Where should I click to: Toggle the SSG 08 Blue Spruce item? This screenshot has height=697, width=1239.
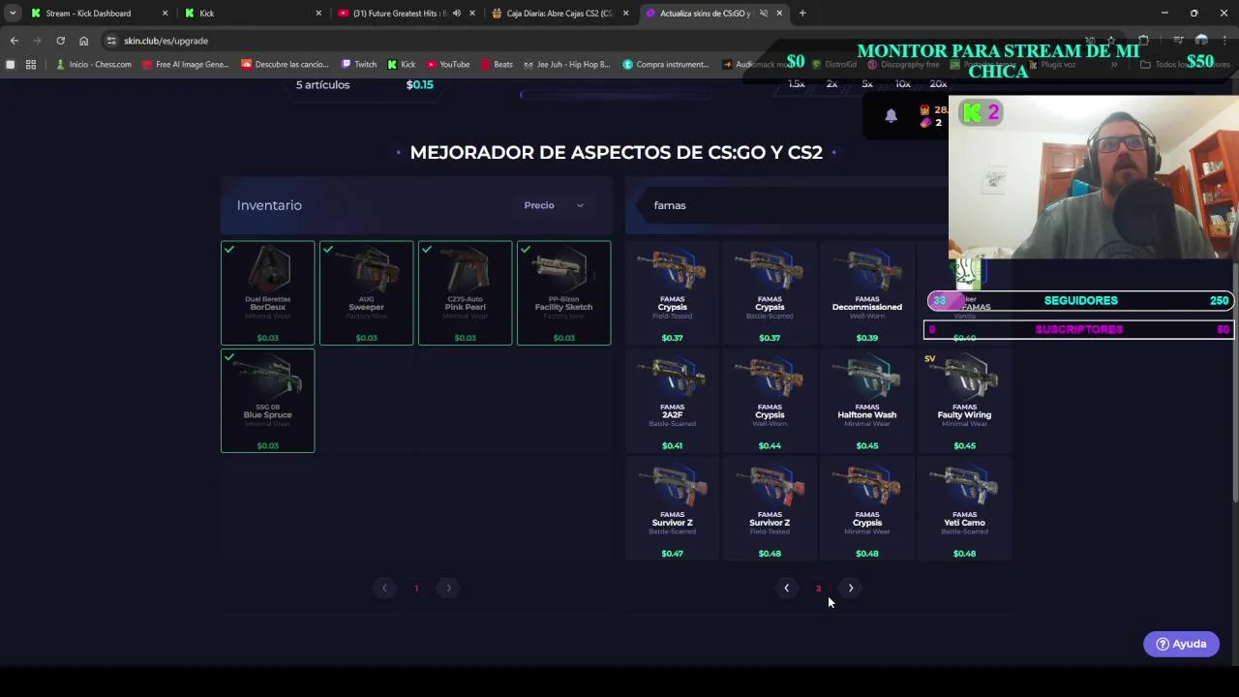(x=268, y=401)
